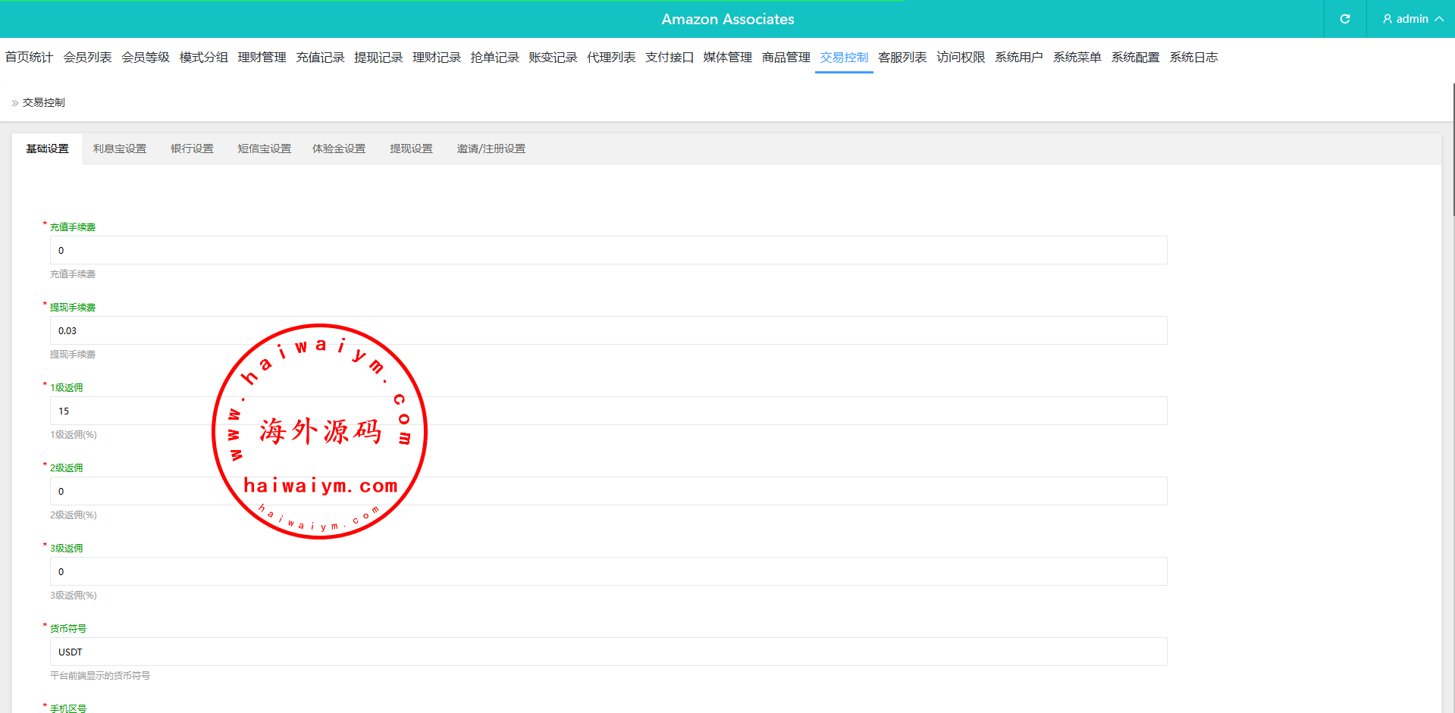Click the 提现手续费 field showing 0.03
Viewport: 1455px width, 713px height.
tap(608, 330)
